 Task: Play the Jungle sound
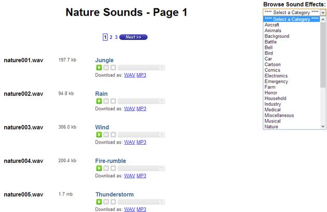[x=99, y=67]
